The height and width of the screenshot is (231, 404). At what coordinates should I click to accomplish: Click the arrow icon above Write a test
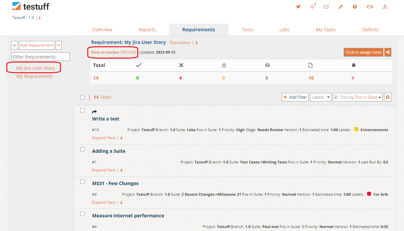point(94,112)
